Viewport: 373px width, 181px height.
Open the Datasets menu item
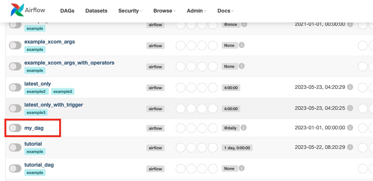click(96, 11)
